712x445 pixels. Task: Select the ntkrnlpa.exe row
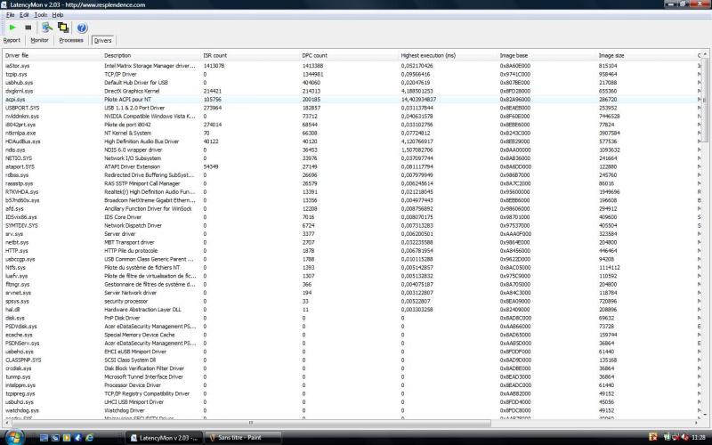(x=352, y=133)
